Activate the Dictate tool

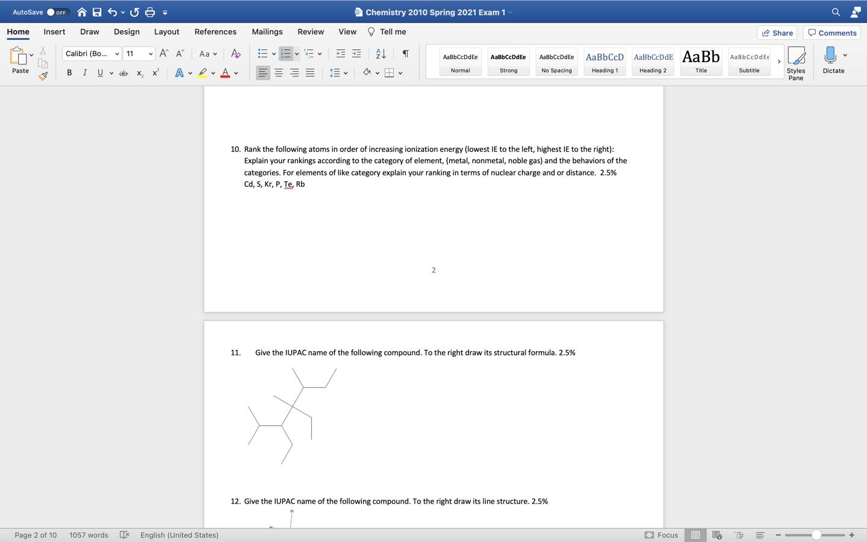pyautogui.click(x=833, y=60)
